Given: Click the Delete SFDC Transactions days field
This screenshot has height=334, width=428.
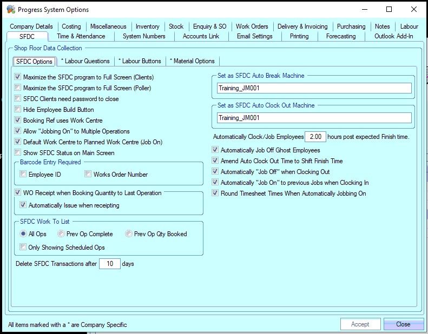Looking at the screenshot, I should 110,264.
